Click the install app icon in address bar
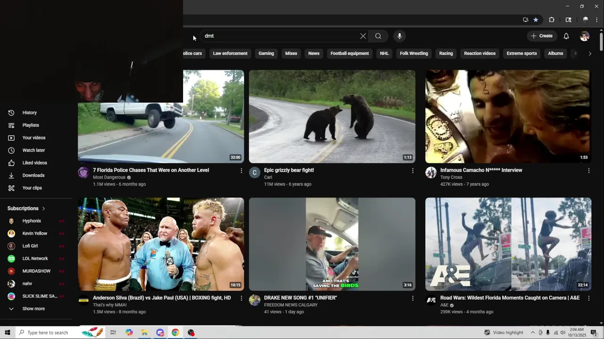 (525, 20)
